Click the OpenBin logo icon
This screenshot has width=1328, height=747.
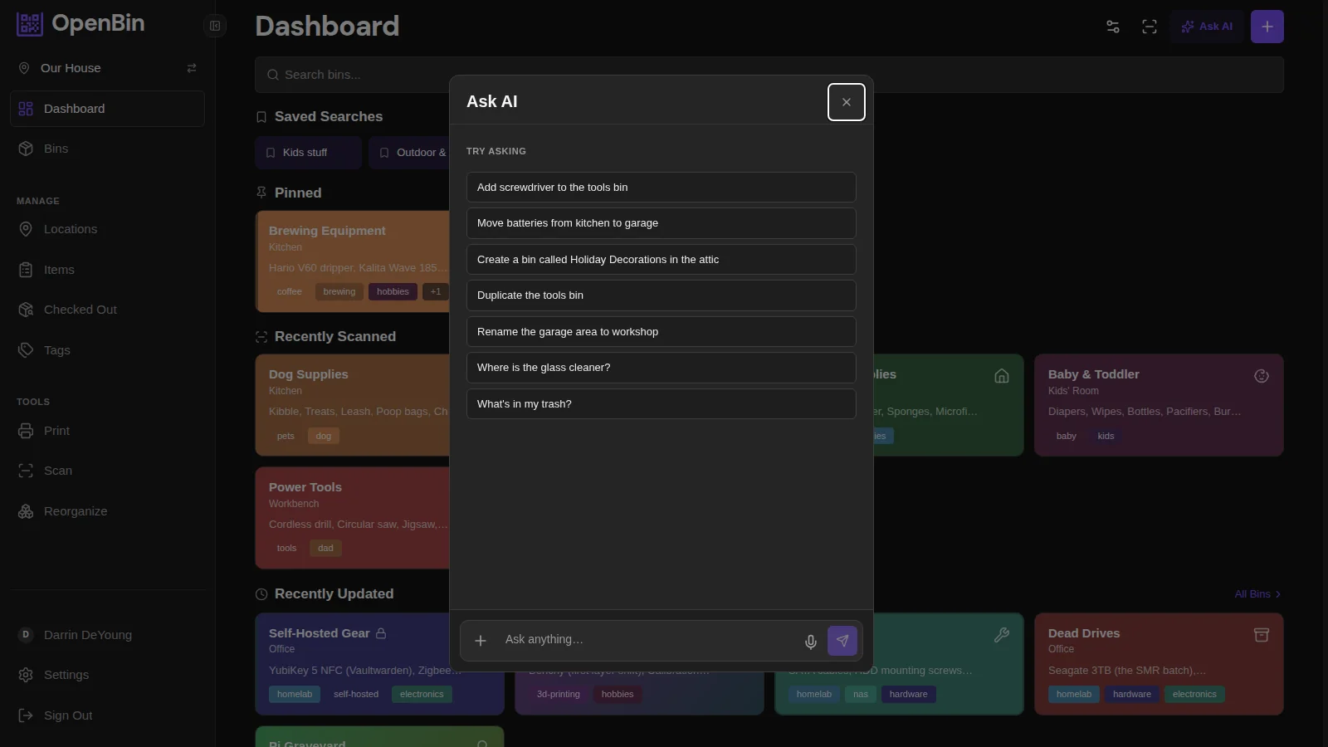click(x=29, y=23)
